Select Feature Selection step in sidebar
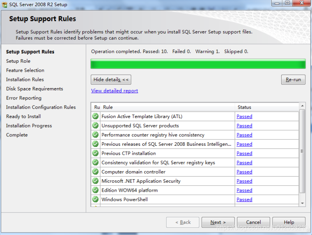The height and width of the screenshot is (235, 312). click(25, 70)
